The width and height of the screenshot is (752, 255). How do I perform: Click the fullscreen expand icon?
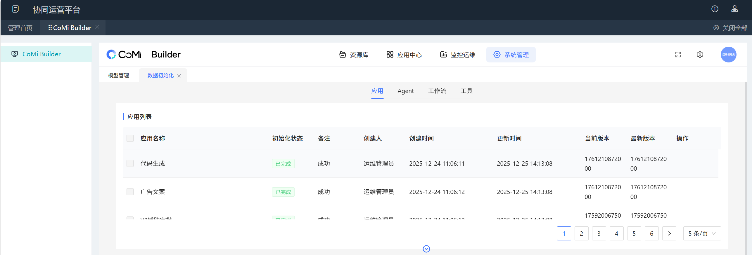click(678, 55)
